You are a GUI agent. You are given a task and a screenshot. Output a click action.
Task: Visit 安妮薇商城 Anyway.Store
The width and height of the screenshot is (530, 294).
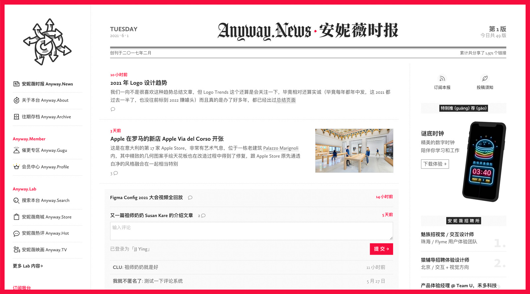click(x=47, y=217)
